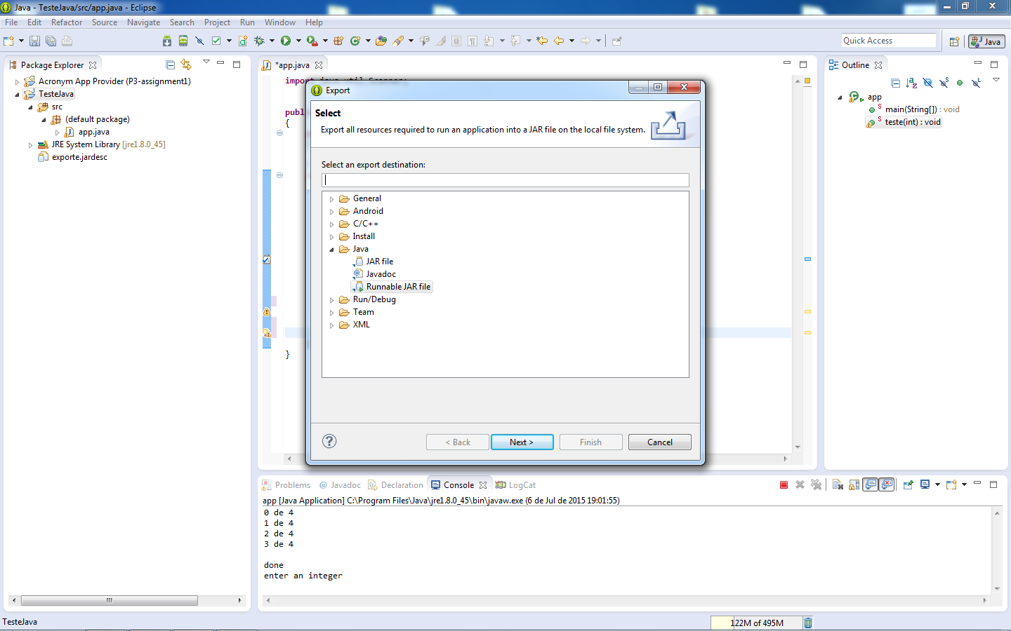Viewport: 1011px width, 631px height.
Task: Click the Pin Console icon
Action: (908, 484)
